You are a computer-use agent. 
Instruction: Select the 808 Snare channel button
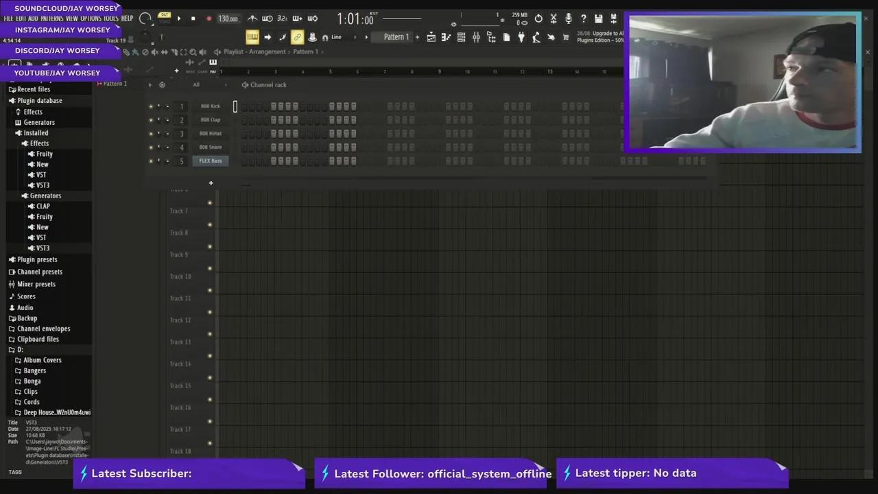(x=211, y=148)
